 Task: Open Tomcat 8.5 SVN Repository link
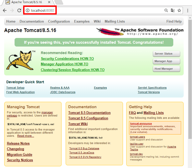[x=85, y=157]
